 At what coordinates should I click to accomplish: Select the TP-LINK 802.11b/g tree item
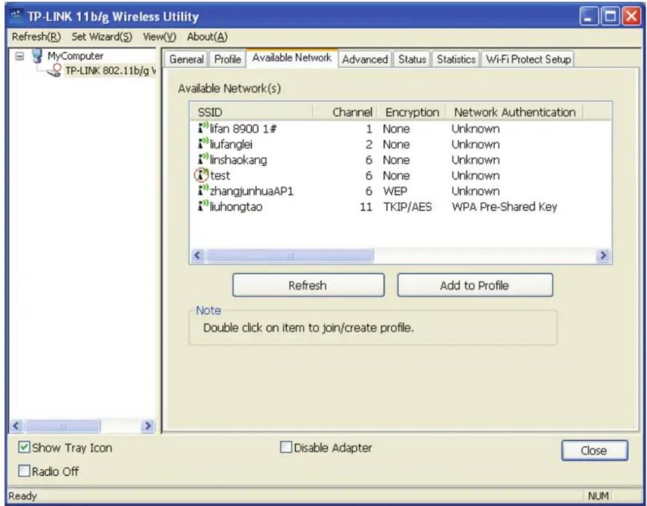tap(110, 71)
